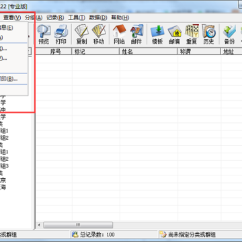Run the 重复 duplicates check icon
This screenshot has height=242, width=242.
point(192,34)
